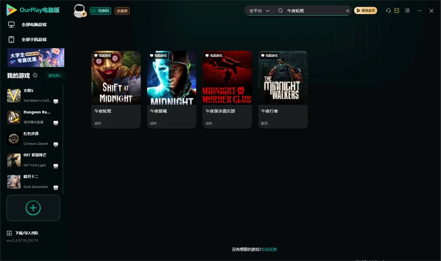Click the 射击 genre tag under 午夜行者
This screenshot has width=441, height=261.
pos(264,123)
